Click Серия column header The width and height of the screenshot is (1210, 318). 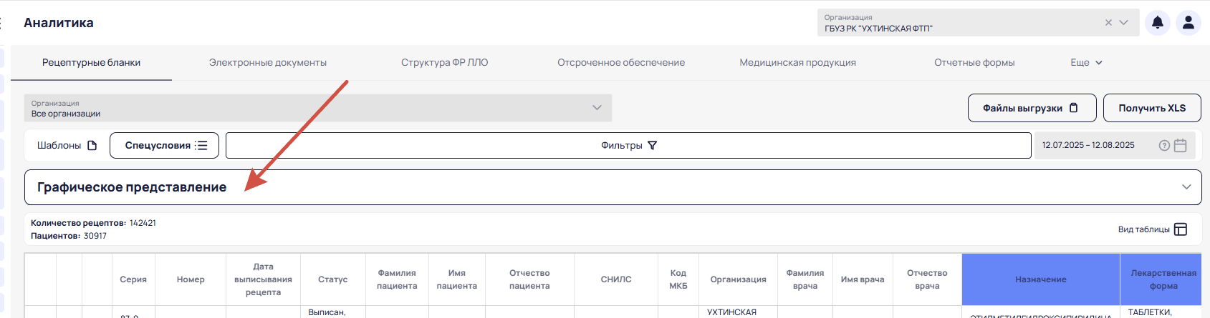[x=133, y=279]
